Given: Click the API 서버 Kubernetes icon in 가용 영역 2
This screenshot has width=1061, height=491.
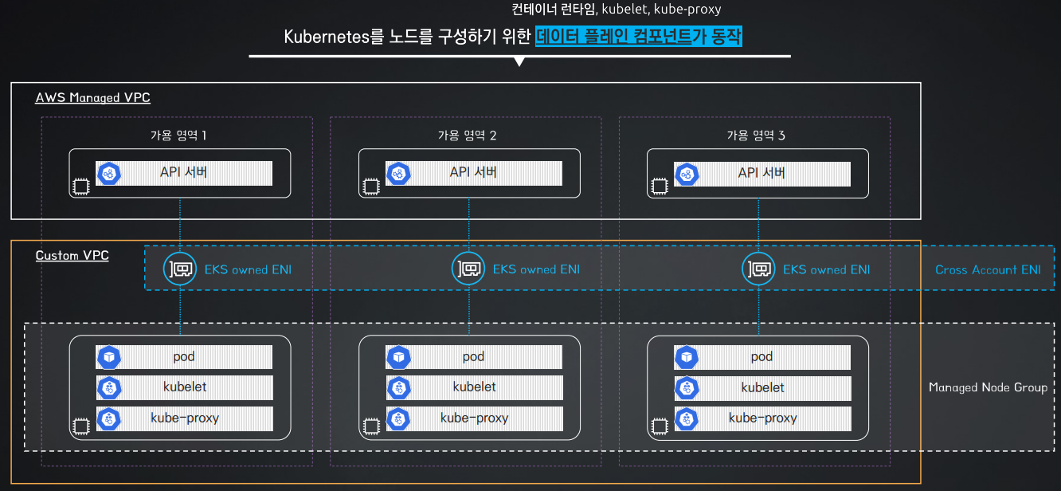Looking at the screenshot, I should 398,173.
